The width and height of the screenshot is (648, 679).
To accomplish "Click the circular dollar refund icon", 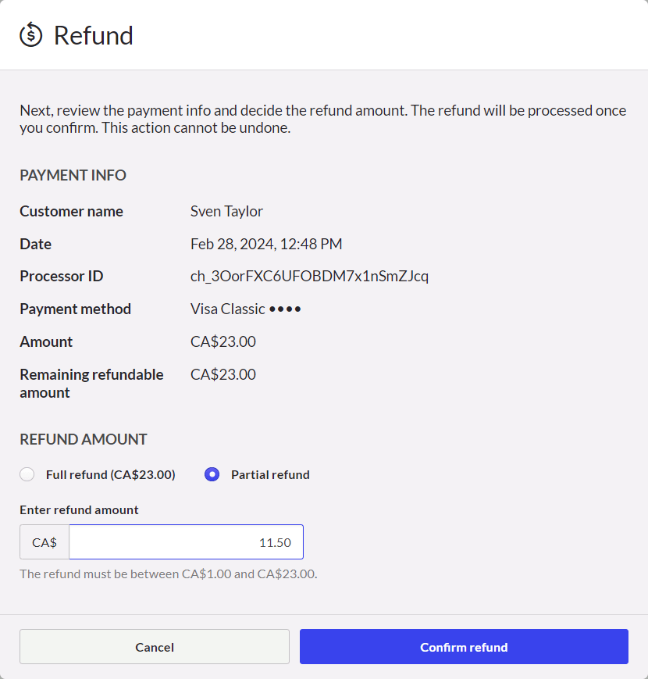I will point(29,34).
